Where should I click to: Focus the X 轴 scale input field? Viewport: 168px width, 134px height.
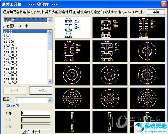tap(36, 113)
